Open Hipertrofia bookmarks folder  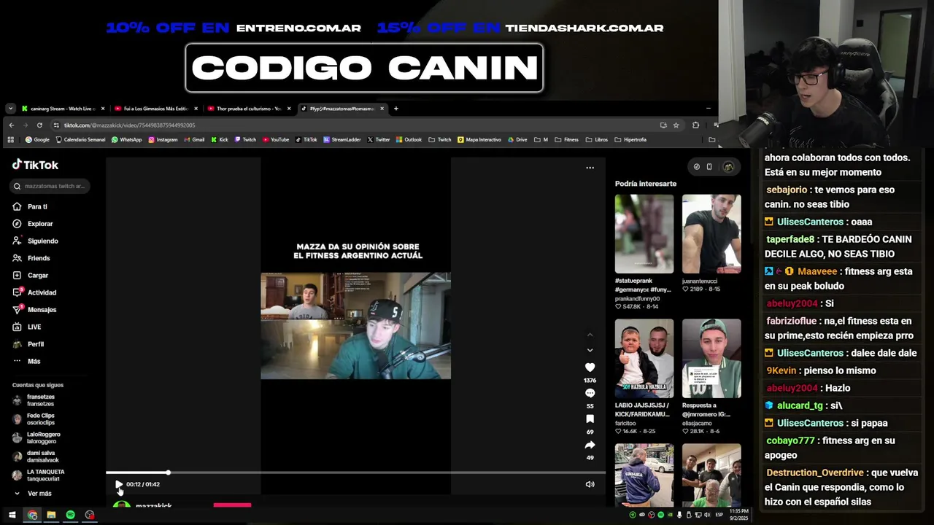[630, 140]
